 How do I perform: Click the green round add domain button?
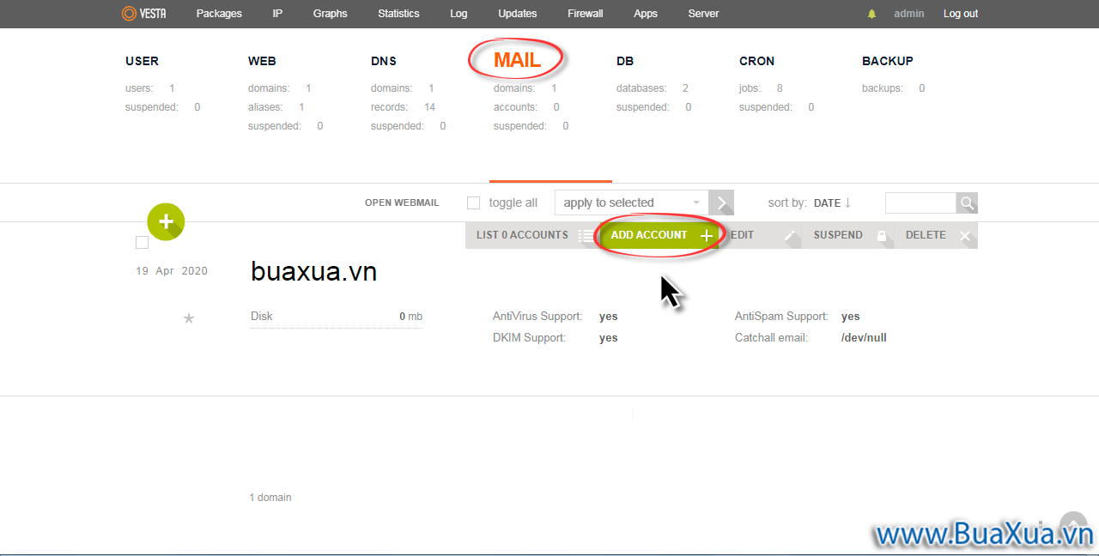(x=166, y=221)
